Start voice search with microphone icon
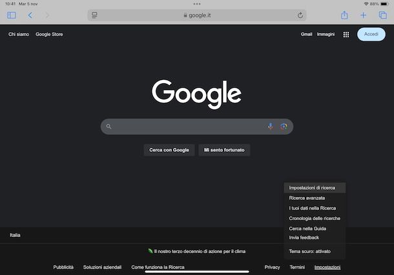This screenshot has height=275, width=394. 271,127
